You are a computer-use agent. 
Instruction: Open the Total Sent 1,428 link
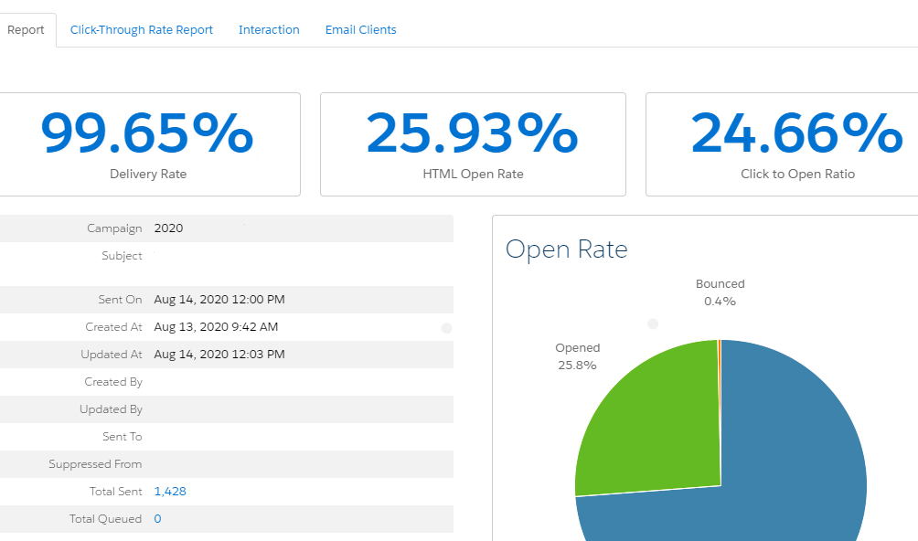click(170, 492)
